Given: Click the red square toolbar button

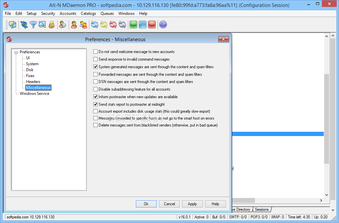Looking at the screenshot, I should (x=152, y=25).
